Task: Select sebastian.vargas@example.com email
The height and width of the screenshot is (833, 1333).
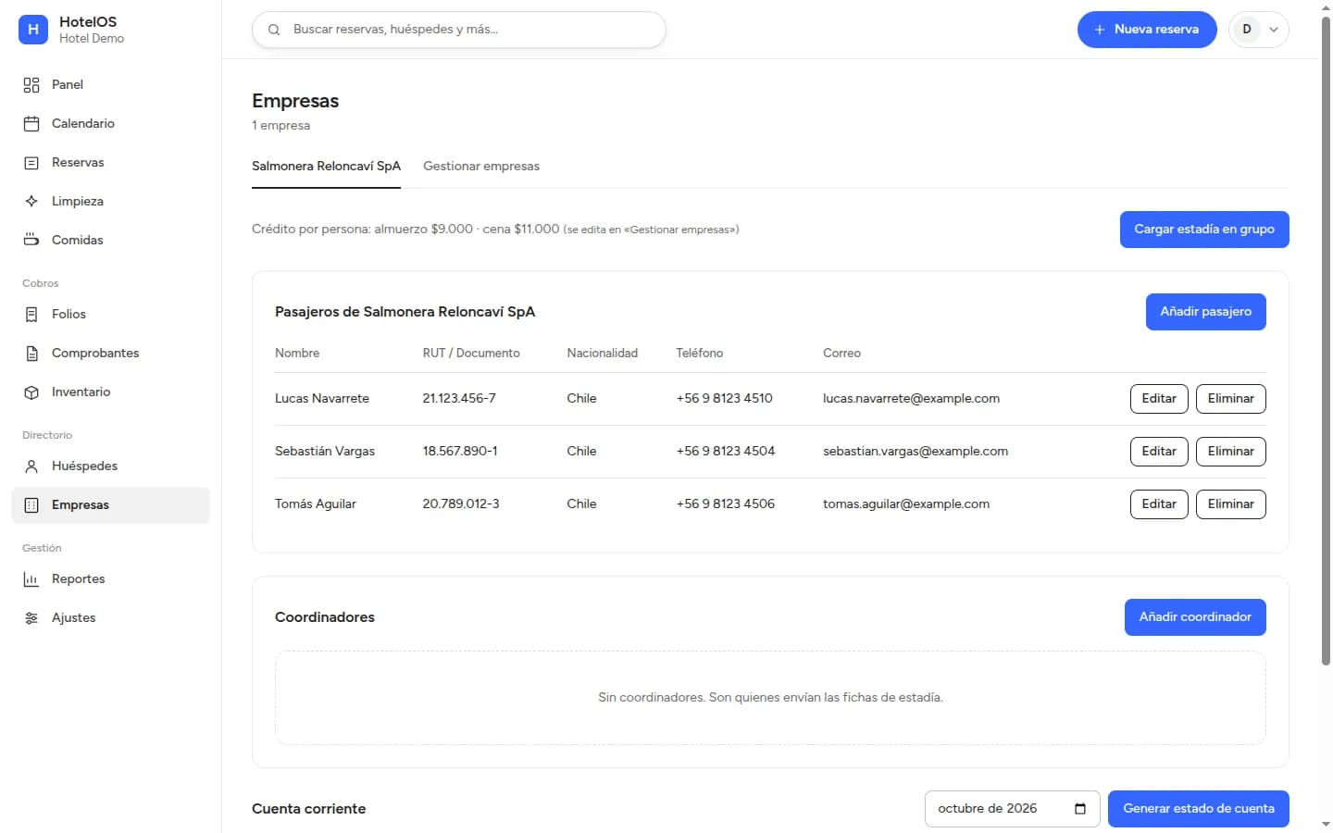Action: [x=916, y=452]
